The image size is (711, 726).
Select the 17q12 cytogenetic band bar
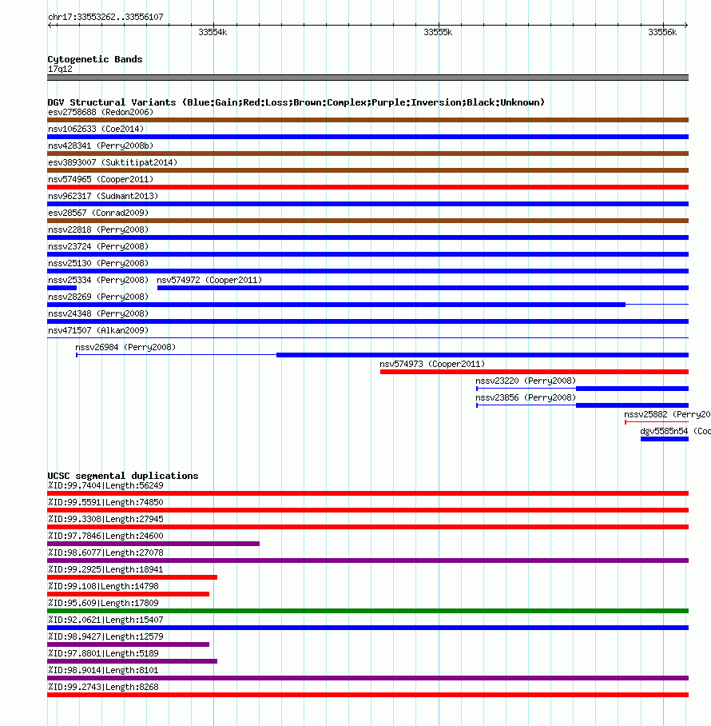[367, 78]
